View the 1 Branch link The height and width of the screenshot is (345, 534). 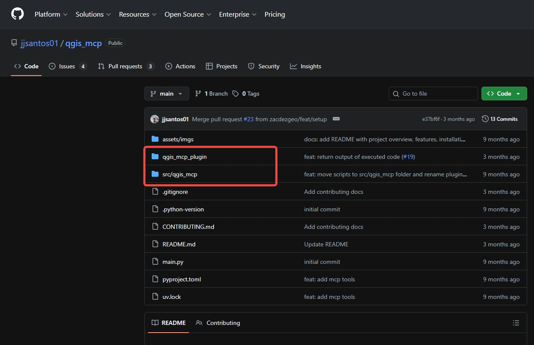[211, 94]
